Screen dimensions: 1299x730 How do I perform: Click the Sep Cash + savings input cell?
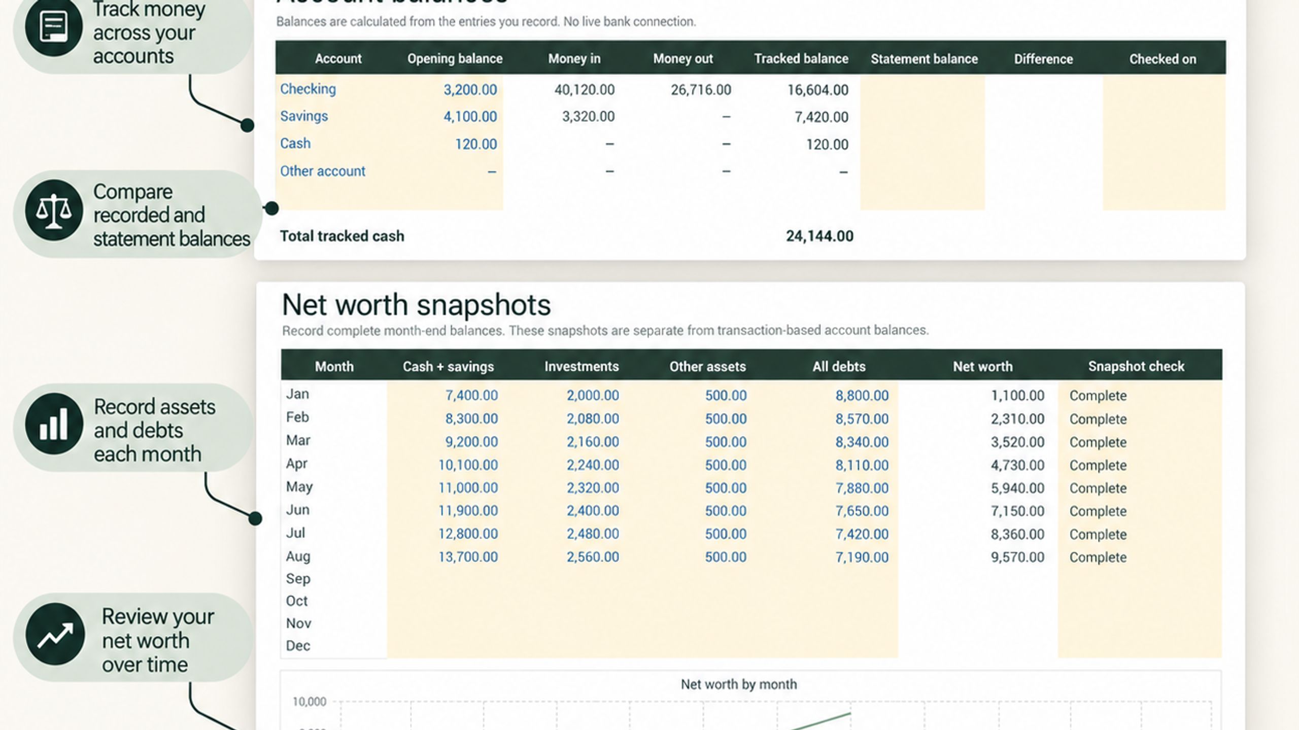pyautogui.click(x=449, y=579)
